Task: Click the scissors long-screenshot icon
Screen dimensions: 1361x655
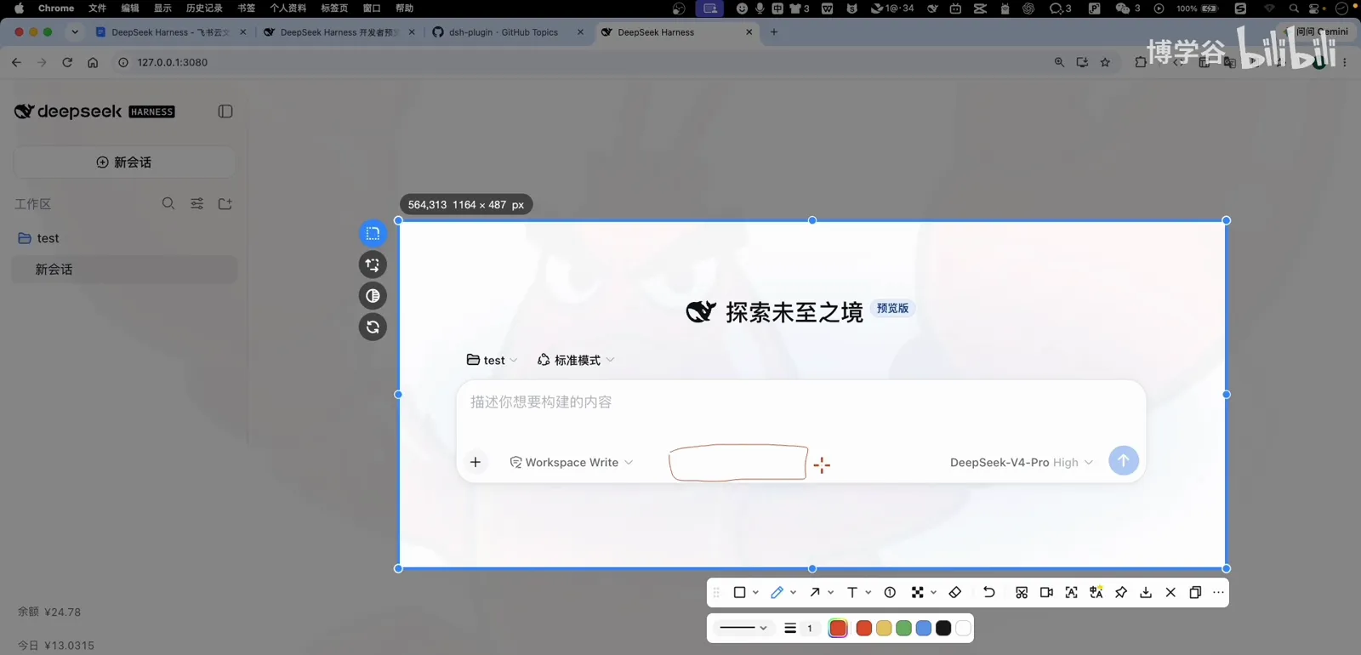Action: pos(1022,592)
